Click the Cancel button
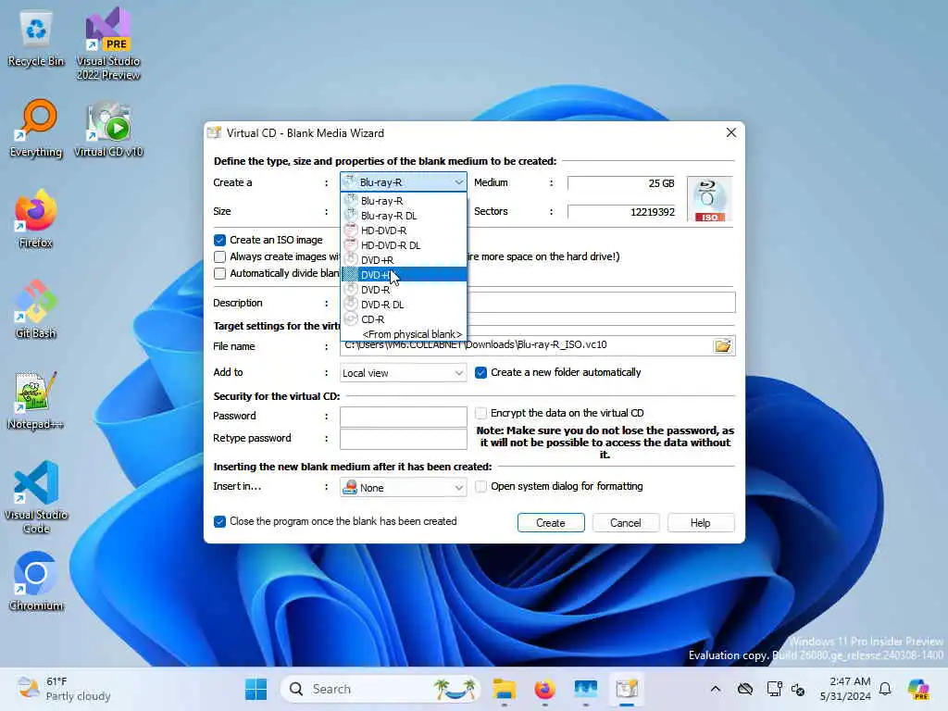Viewport: 948px width, 711px height. [626, 523]
